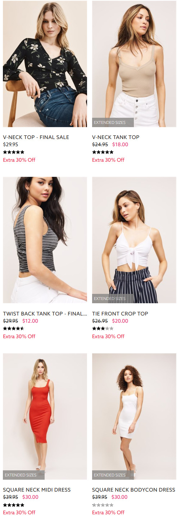Click the V-NECK TANK TOP title link
The image size is (177, 524).
click(x=115, y=137)
